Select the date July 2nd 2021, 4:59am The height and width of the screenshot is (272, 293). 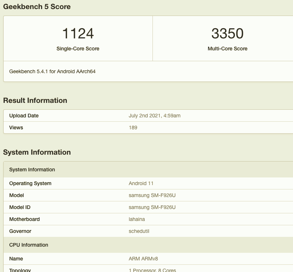tap(155, 116)
